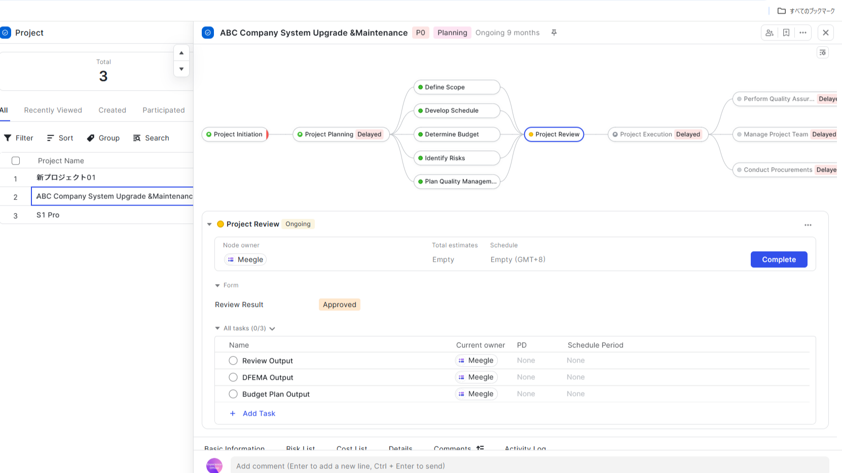Mark Review Output task as complete
The image size is (842, 473).
(x=233, y=361)
